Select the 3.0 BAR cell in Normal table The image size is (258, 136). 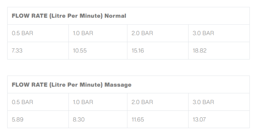[x=203, y=33]
